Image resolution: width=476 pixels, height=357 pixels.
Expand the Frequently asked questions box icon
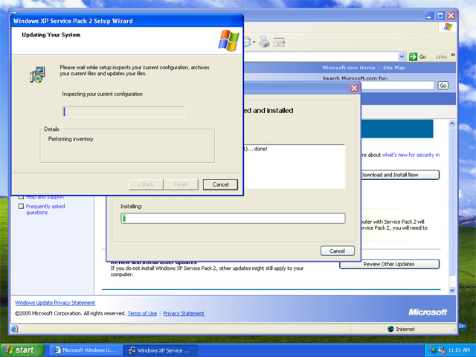click(21, 207)
